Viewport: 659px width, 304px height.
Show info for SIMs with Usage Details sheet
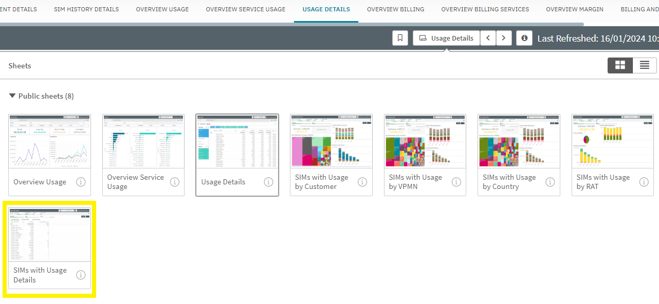pos(81,275)
